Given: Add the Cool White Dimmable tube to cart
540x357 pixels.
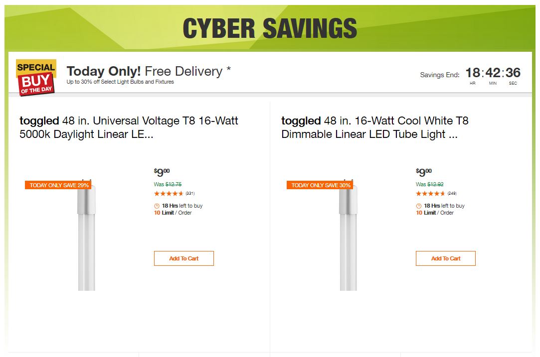Looking at the screenshot, I should click(x=445, y=258).
